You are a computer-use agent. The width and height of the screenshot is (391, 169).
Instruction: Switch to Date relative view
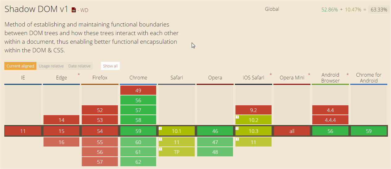pos(80,66)
